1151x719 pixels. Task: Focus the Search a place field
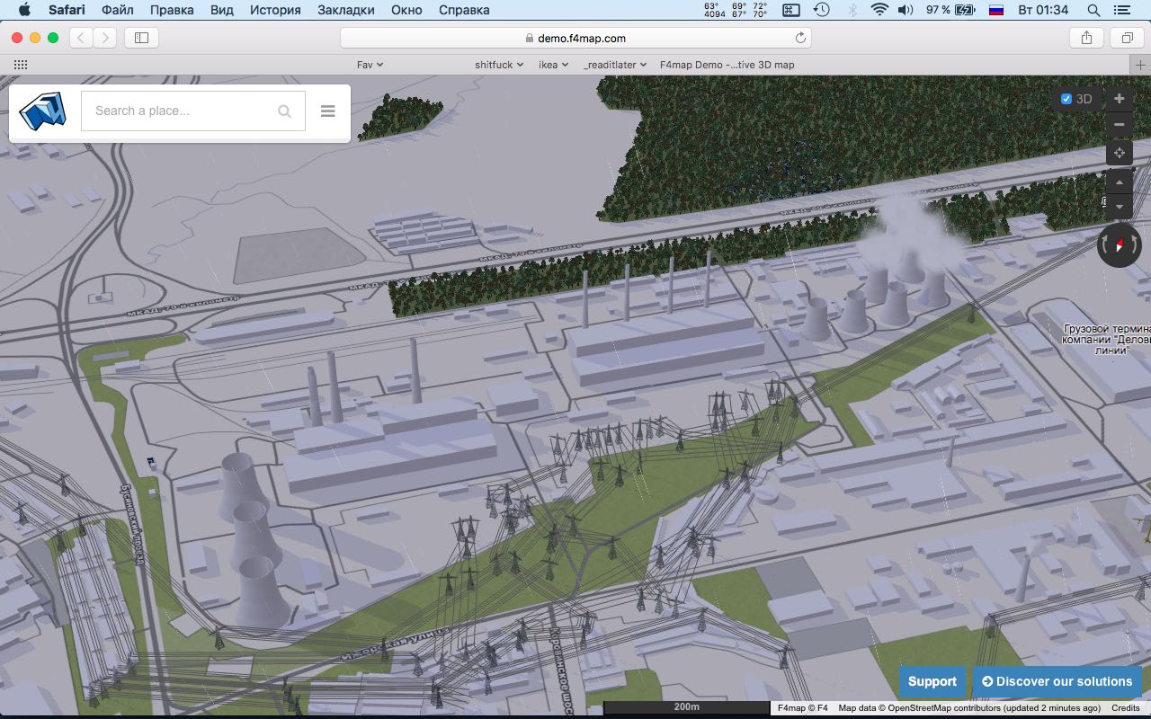pyautogui.click(x=180, y=111)
